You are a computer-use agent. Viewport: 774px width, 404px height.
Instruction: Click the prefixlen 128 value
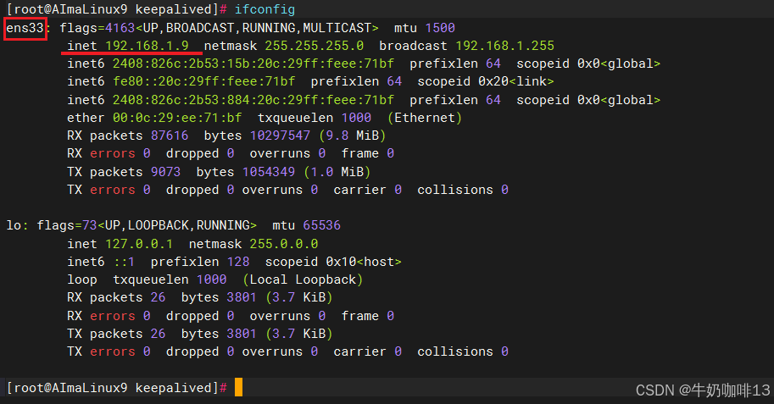pos(238,262)
